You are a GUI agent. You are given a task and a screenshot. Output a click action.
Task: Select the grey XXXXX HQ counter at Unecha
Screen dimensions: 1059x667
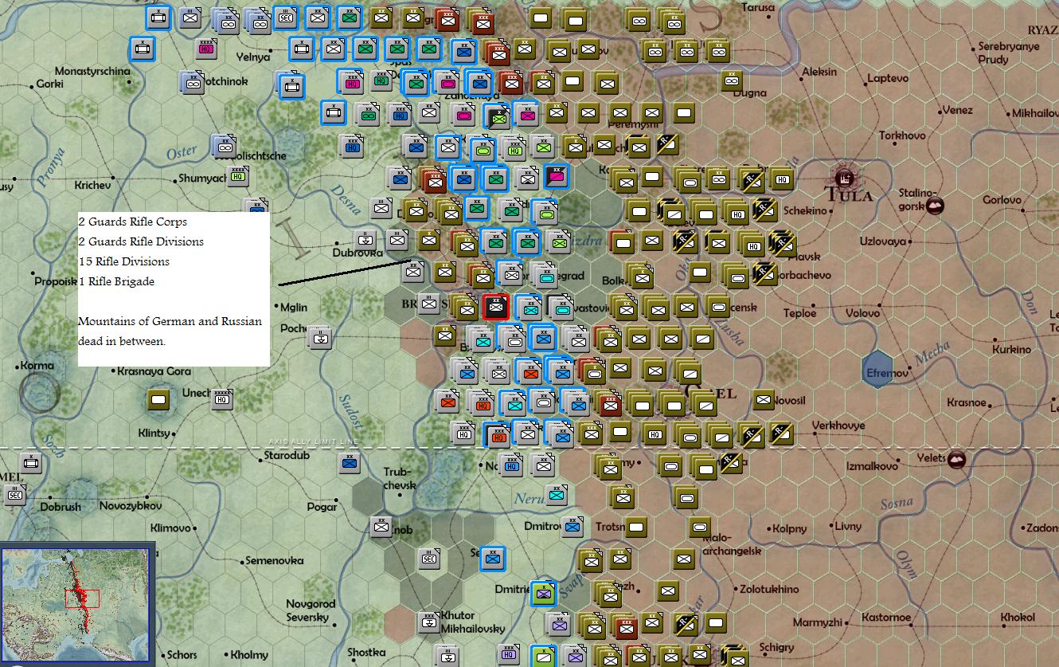click(223, 399)
